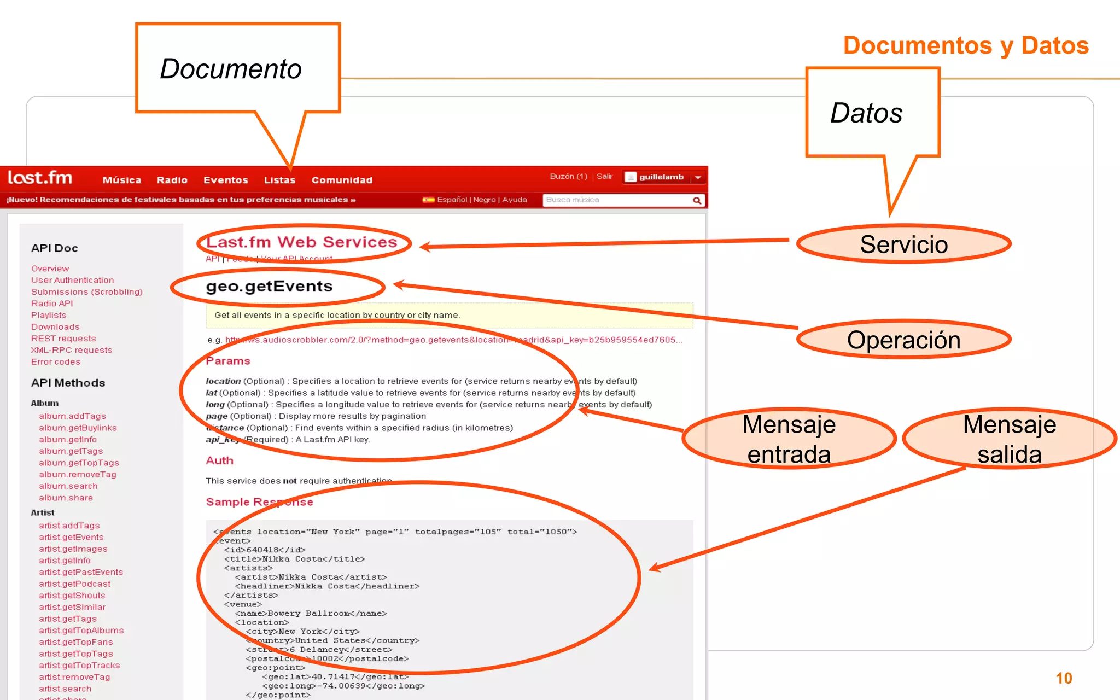Click the search magnifier icon

[697, 201]
